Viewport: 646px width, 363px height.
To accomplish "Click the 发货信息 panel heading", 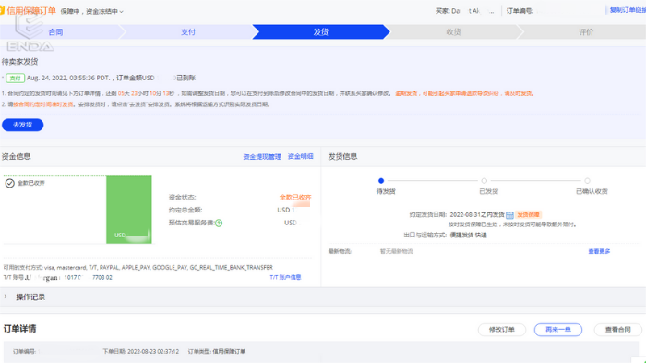I will coord(342,156).
